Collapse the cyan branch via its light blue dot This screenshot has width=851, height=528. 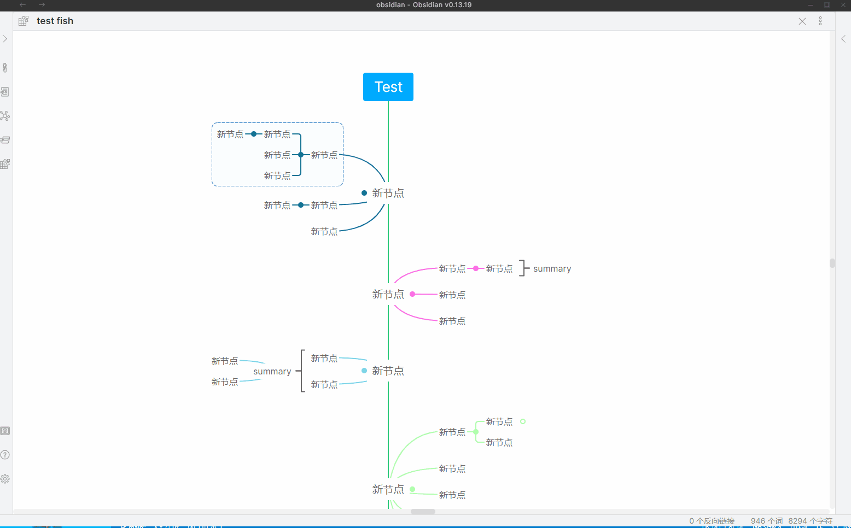pyautogui.click(x=364, y=371)
